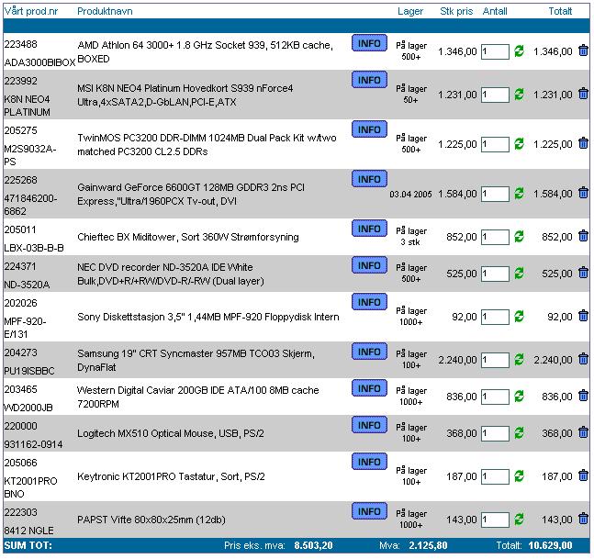Remove Samsung 19" CRT Syncmaster from cart
This screenshot has height=559, width=594.
pyautogui.click(x=583, y=359)
